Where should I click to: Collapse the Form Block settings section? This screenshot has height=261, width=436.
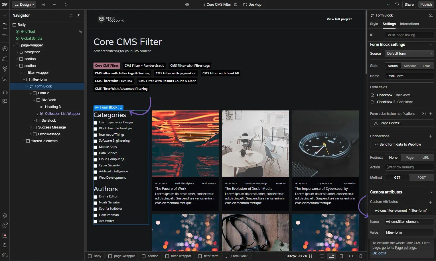[431, 45]
